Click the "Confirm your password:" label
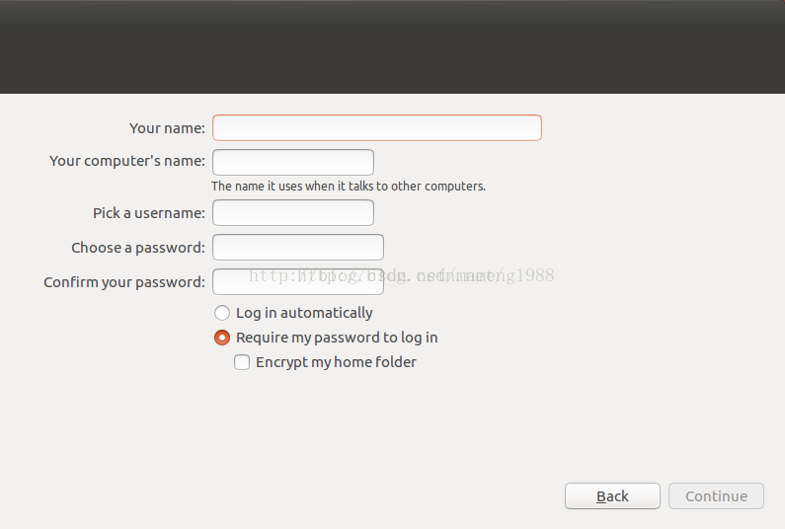The height and width of the screenshot is (529, 785). tap(124, 282)
